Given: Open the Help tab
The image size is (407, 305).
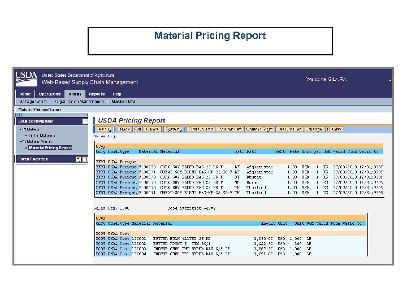Looking at the screenshot, I should [x=117, y=94].
